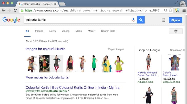This screenshot has height=104, width=187.
Task: Click the page vertical scrollbar
Action: 186,59
